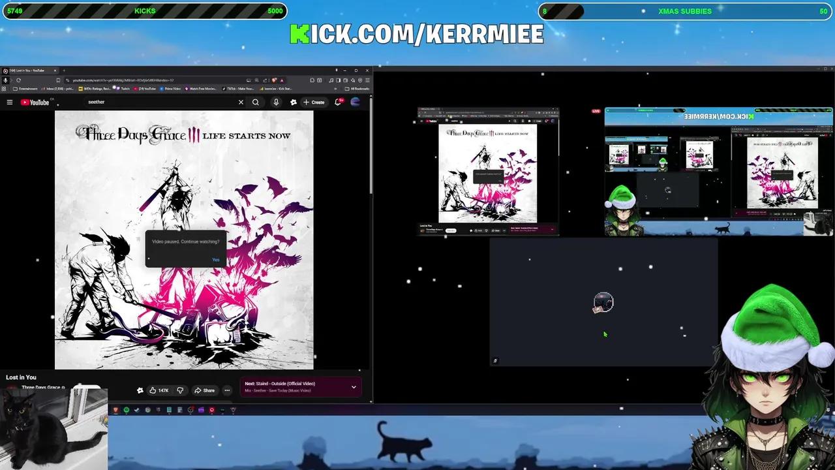Open the tab search microphone icon at left
Screen dimensions: 835x470
5,80
